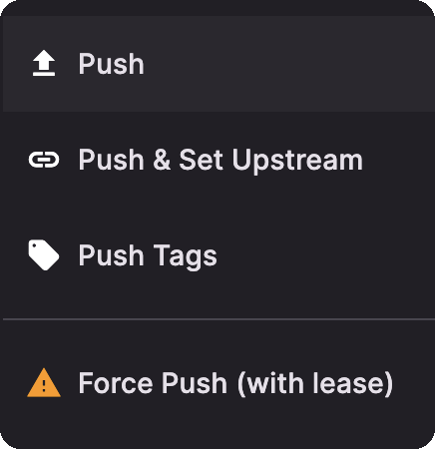Click the chain link upstream icon
435x449 pixels.
click(44, 160)
